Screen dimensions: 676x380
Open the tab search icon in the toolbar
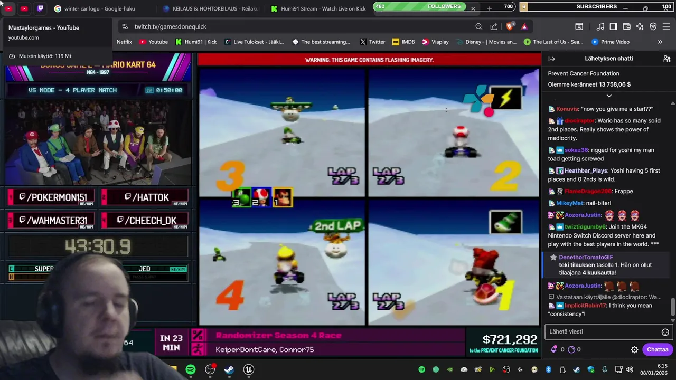[579, 26]
